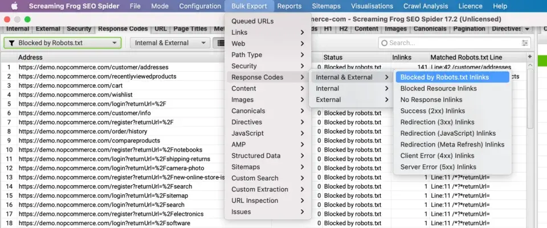Open the URL Inspection submenu item
This screenshot has width=547, height=228.
click(268, 200)
